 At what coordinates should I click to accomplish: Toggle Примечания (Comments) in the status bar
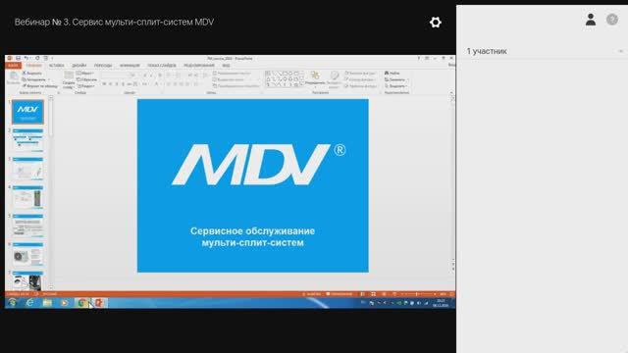[340, 294]
